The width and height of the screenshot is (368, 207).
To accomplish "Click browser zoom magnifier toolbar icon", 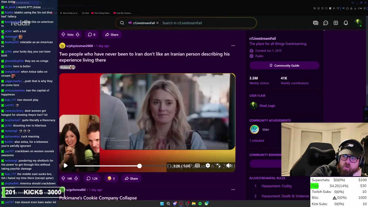I will [x=315, y=8].
